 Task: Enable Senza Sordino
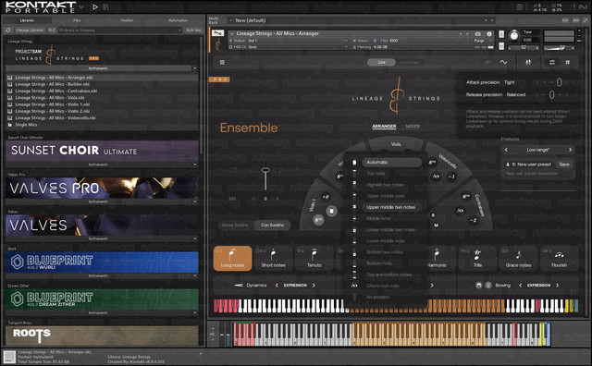tap(235, 225)
